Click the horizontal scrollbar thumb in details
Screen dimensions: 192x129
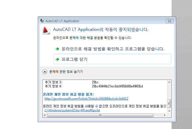click(100, 115)
